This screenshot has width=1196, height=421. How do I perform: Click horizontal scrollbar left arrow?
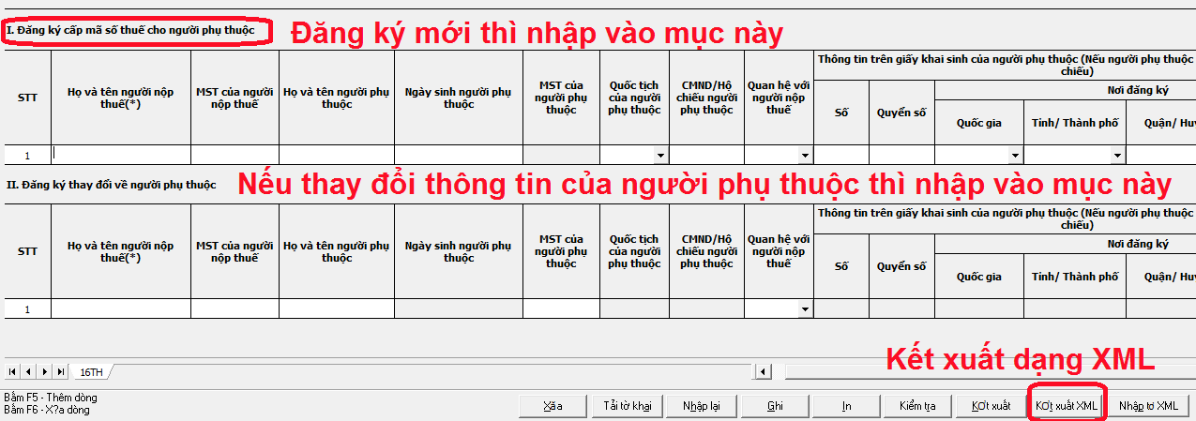click(763, 372)
